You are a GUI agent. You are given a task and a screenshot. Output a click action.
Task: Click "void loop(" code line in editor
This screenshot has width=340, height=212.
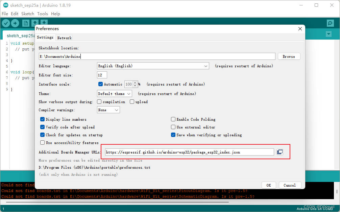(22, 72)
